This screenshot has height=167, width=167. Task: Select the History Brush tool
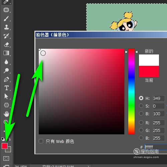6,36
